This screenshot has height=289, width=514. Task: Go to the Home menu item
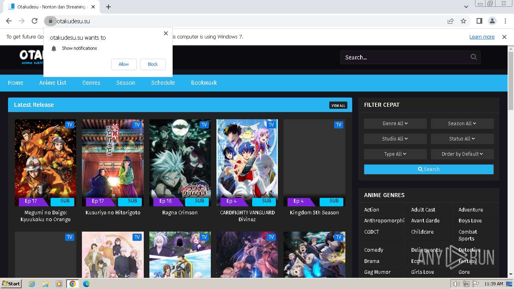[16, 83]
